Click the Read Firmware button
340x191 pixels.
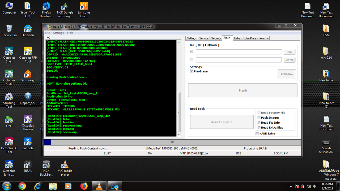tap(222, 122)
